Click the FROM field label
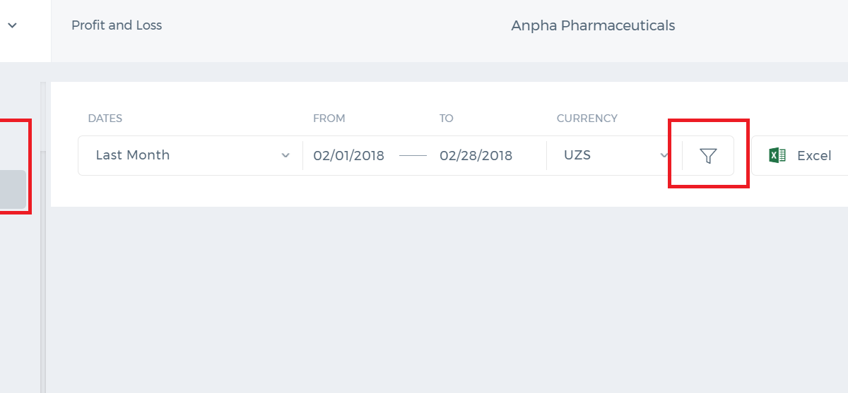The width and height of the screenshot is (848, 393). 329,119
